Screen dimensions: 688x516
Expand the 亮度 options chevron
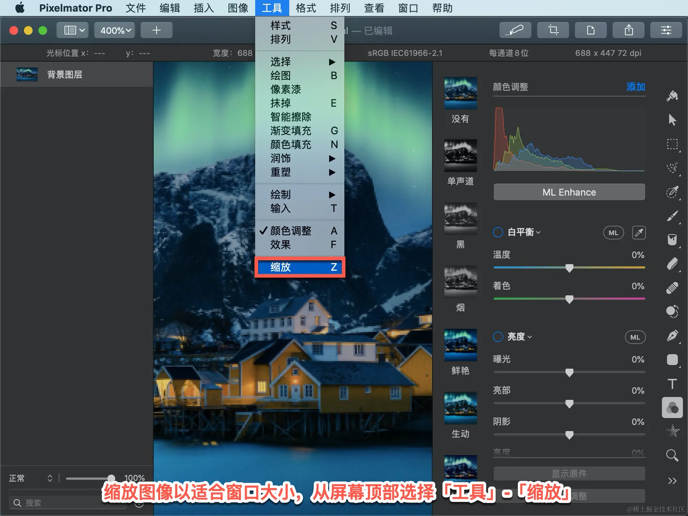coord(530,337)
